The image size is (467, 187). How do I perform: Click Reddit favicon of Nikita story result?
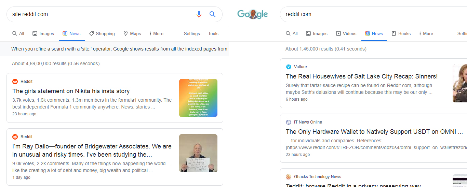(x=15, y=82)
